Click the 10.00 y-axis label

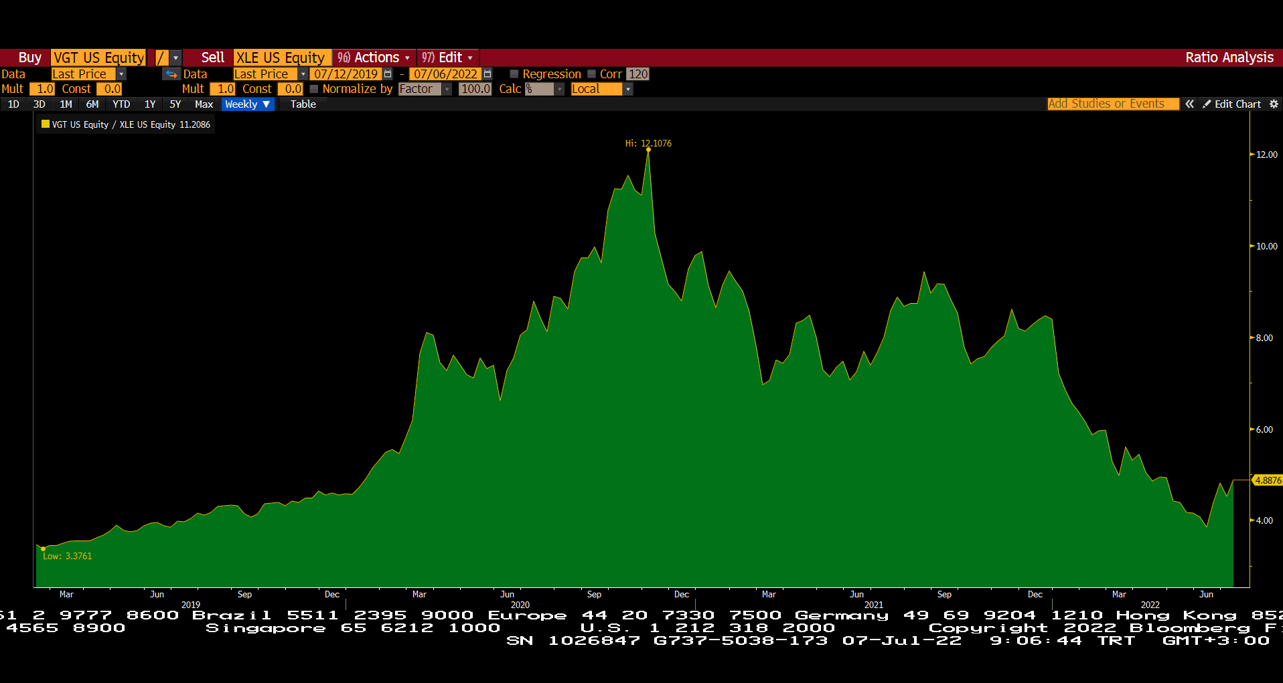tap(1267, 246)
